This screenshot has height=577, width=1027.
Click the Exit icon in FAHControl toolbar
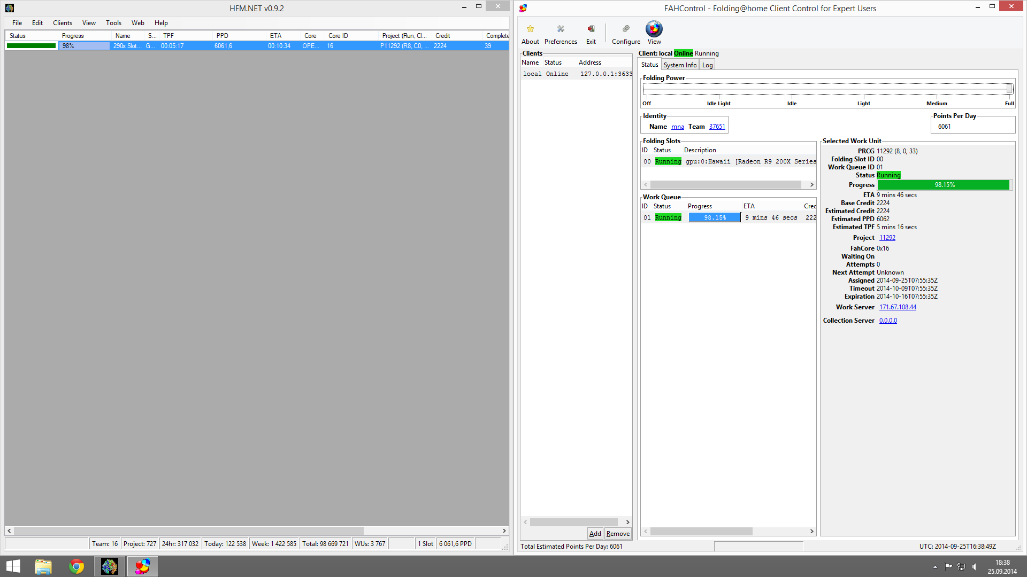click(x=591, y=34)
